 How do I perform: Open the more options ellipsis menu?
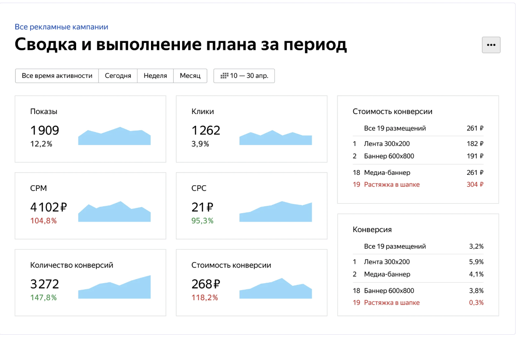point(491,45)
